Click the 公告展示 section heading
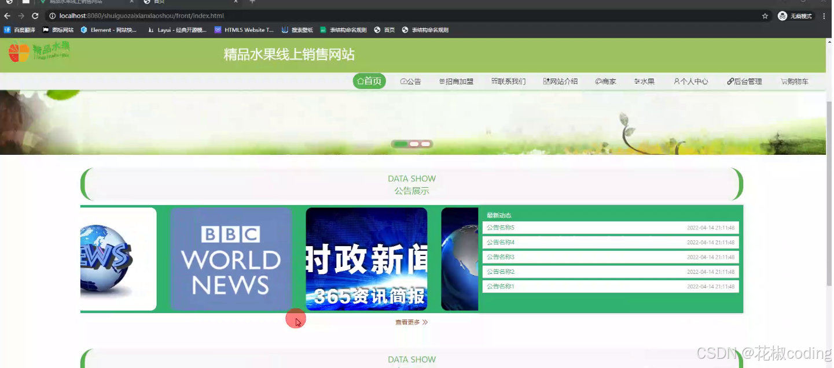834x368 pixels. tap(412, 191)
